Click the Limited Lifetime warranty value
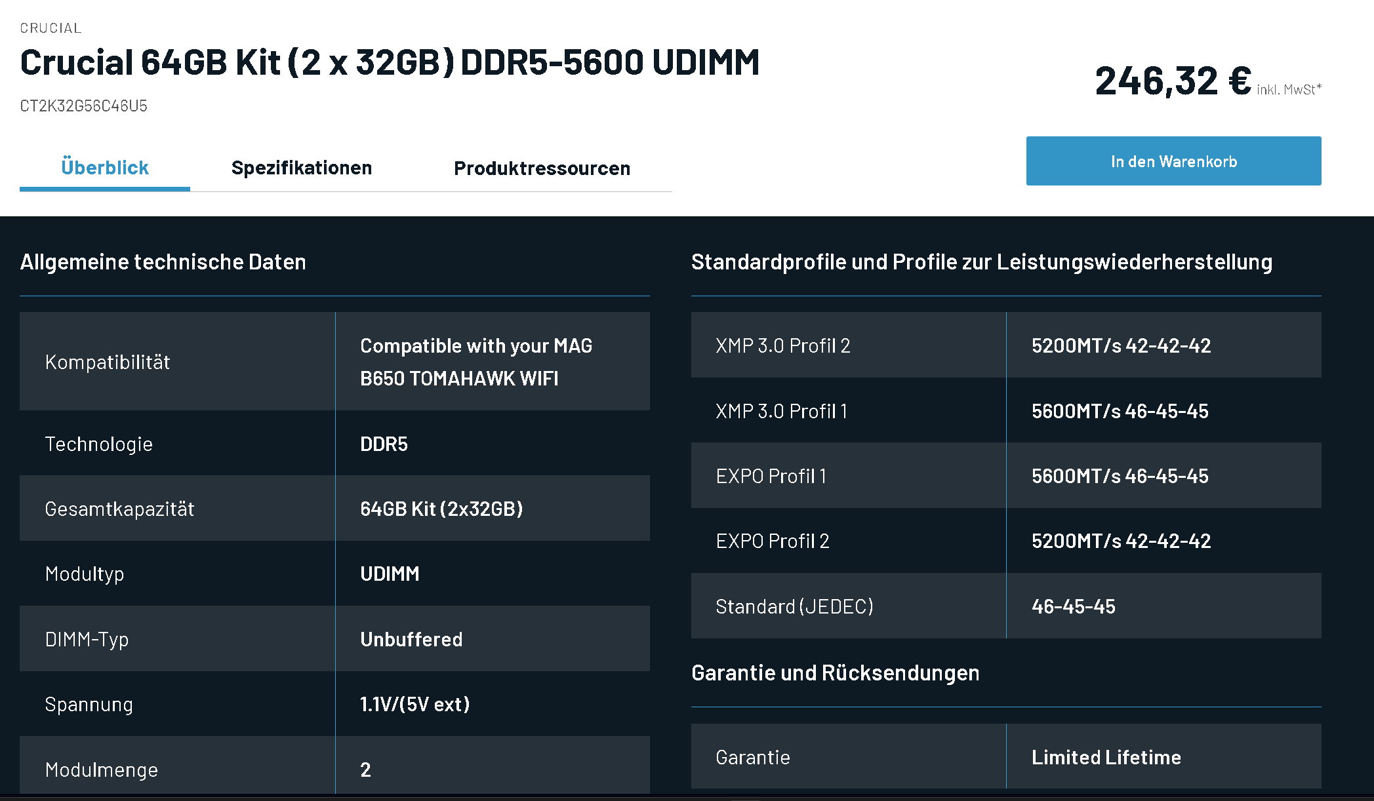Image resolution: width=1374 pixels, height=801 pixels. [1106, 758]
